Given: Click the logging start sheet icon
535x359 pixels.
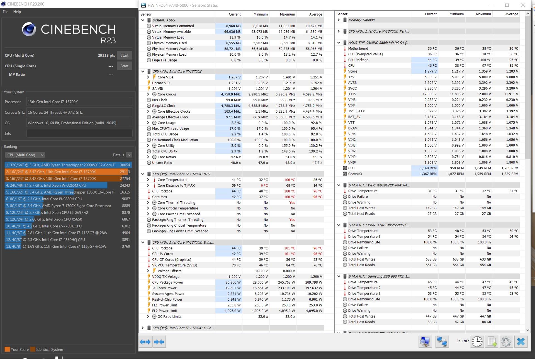Looking at the screenshot, I should [x=492, y=341].
